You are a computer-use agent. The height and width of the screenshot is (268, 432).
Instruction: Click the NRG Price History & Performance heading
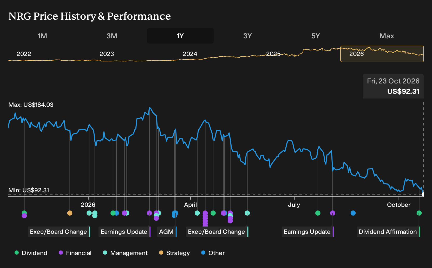(90, 16)
